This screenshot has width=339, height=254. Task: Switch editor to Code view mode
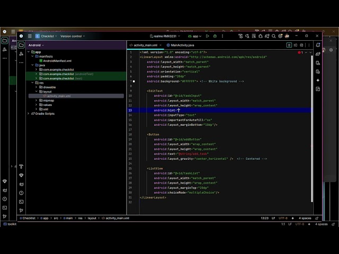click(x=289, y=45)
